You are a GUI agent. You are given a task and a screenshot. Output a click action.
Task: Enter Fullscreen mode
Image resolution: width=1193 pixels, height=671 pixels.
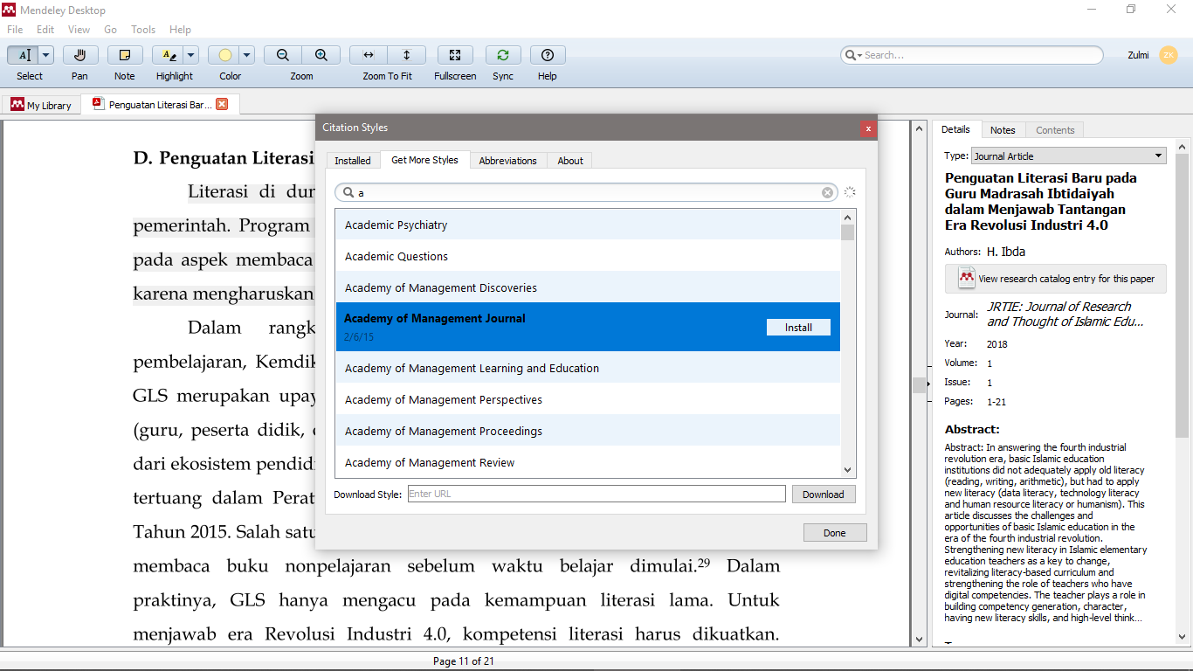[x=455, y=55]
